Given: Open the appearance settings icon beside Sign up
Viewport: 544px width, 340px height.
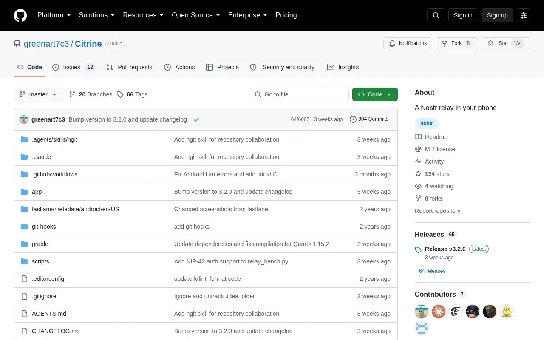Looking at the screenshot, I should (x=524, y=15).
